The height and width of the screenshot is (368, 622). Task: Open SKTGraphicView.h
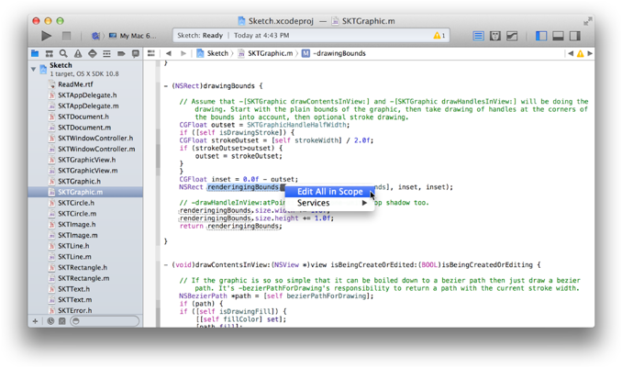coord(85,160)
